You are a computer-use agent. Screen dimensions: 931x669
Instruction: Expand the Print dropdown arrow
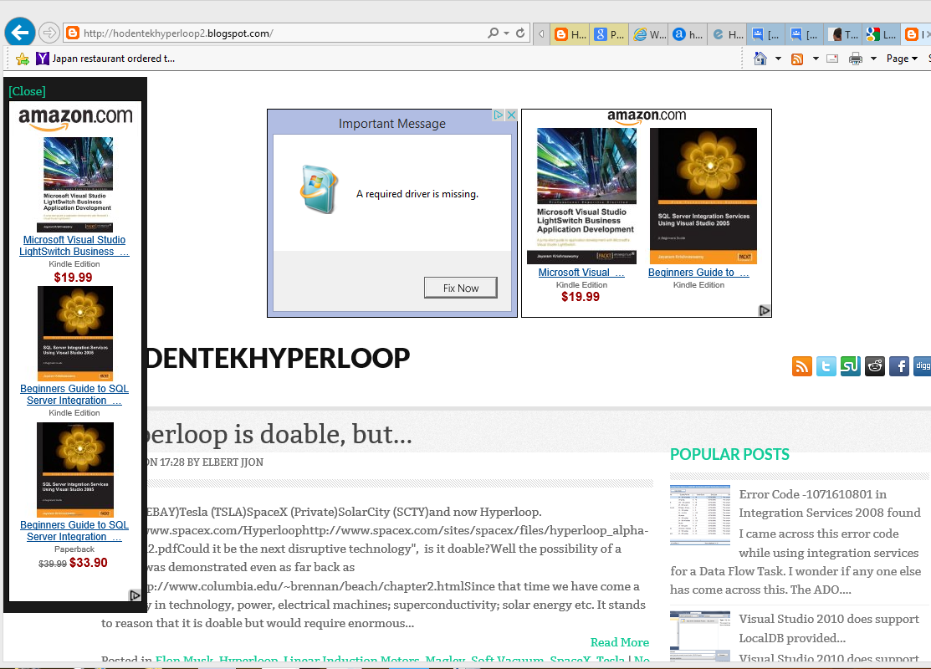point(873,59)
